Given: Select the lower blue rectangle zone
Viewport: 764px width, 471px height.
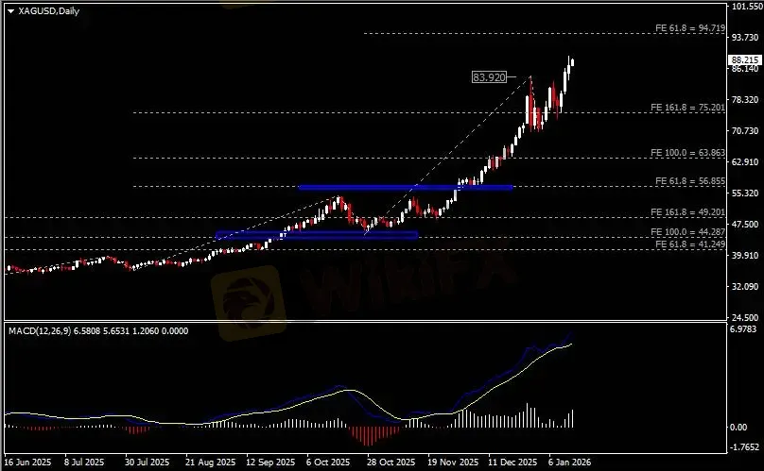Looking at the screenshot, I should click(x=317, y=234).
